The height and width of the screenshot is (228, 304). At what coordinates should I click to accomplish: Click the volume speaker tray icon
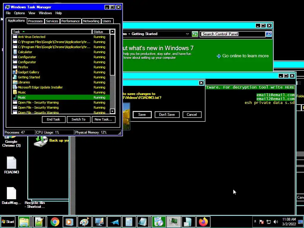point(276,221)
